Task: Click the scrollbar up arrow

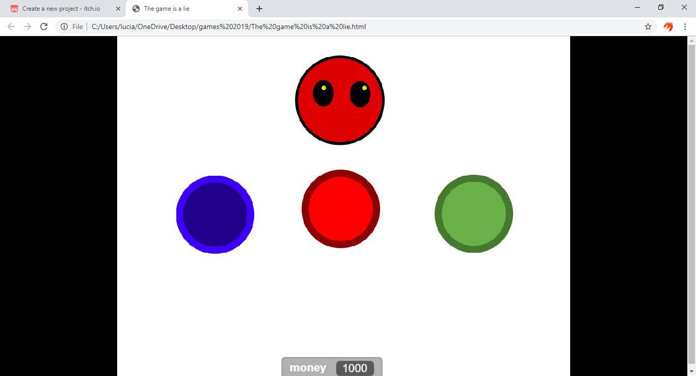Action: [691, 40]
